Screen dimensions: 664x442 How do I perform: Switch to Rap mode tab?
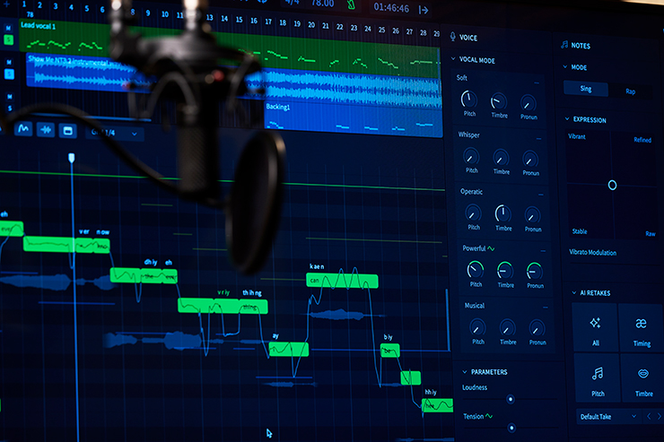[630, 90]
